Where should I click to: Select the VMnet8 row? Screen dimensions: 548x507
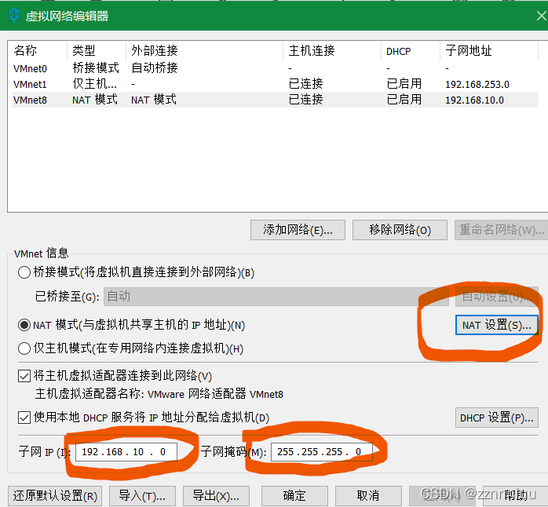tap(275, 100)
